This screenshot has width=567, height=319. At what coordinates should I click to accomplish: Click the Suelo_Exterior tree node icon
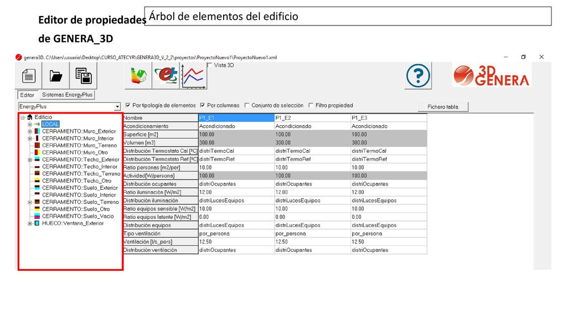click(x=37, y=188)
